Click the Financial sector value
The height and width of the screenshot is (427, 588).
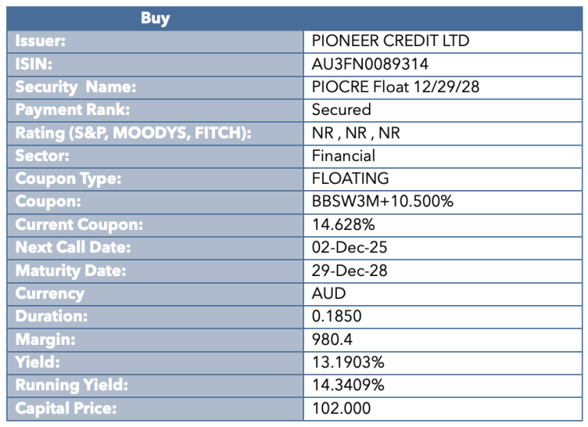click(344, 156)
